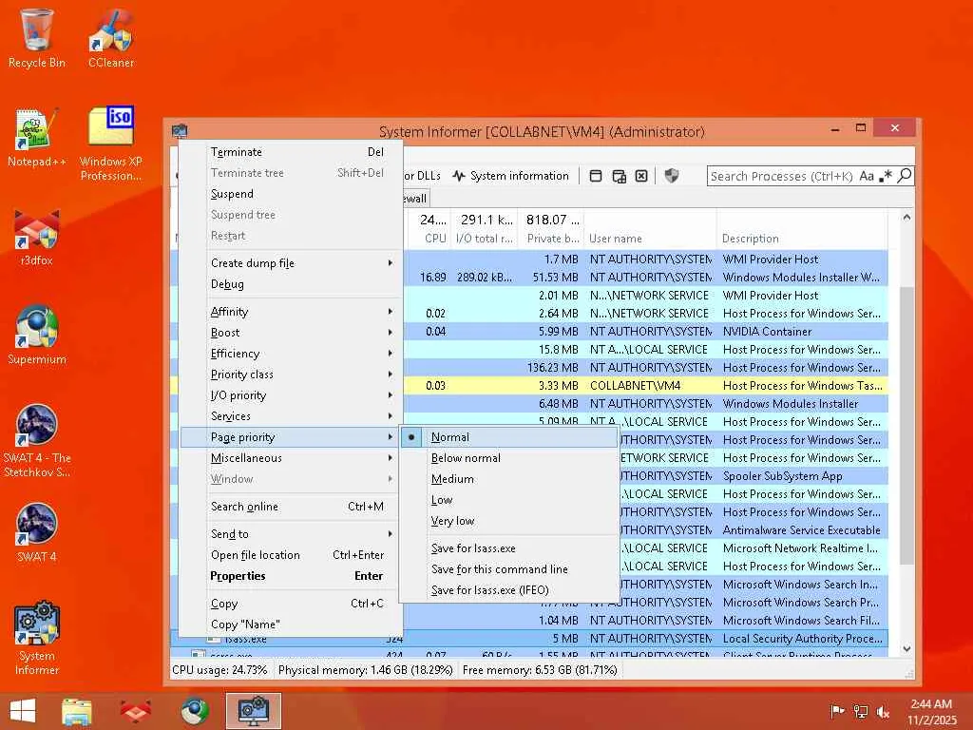Image resolution: width=973 pixels, height=730 pixels.
Task: Click the scroll up arrow of process list
Action: tap(906, 218)
